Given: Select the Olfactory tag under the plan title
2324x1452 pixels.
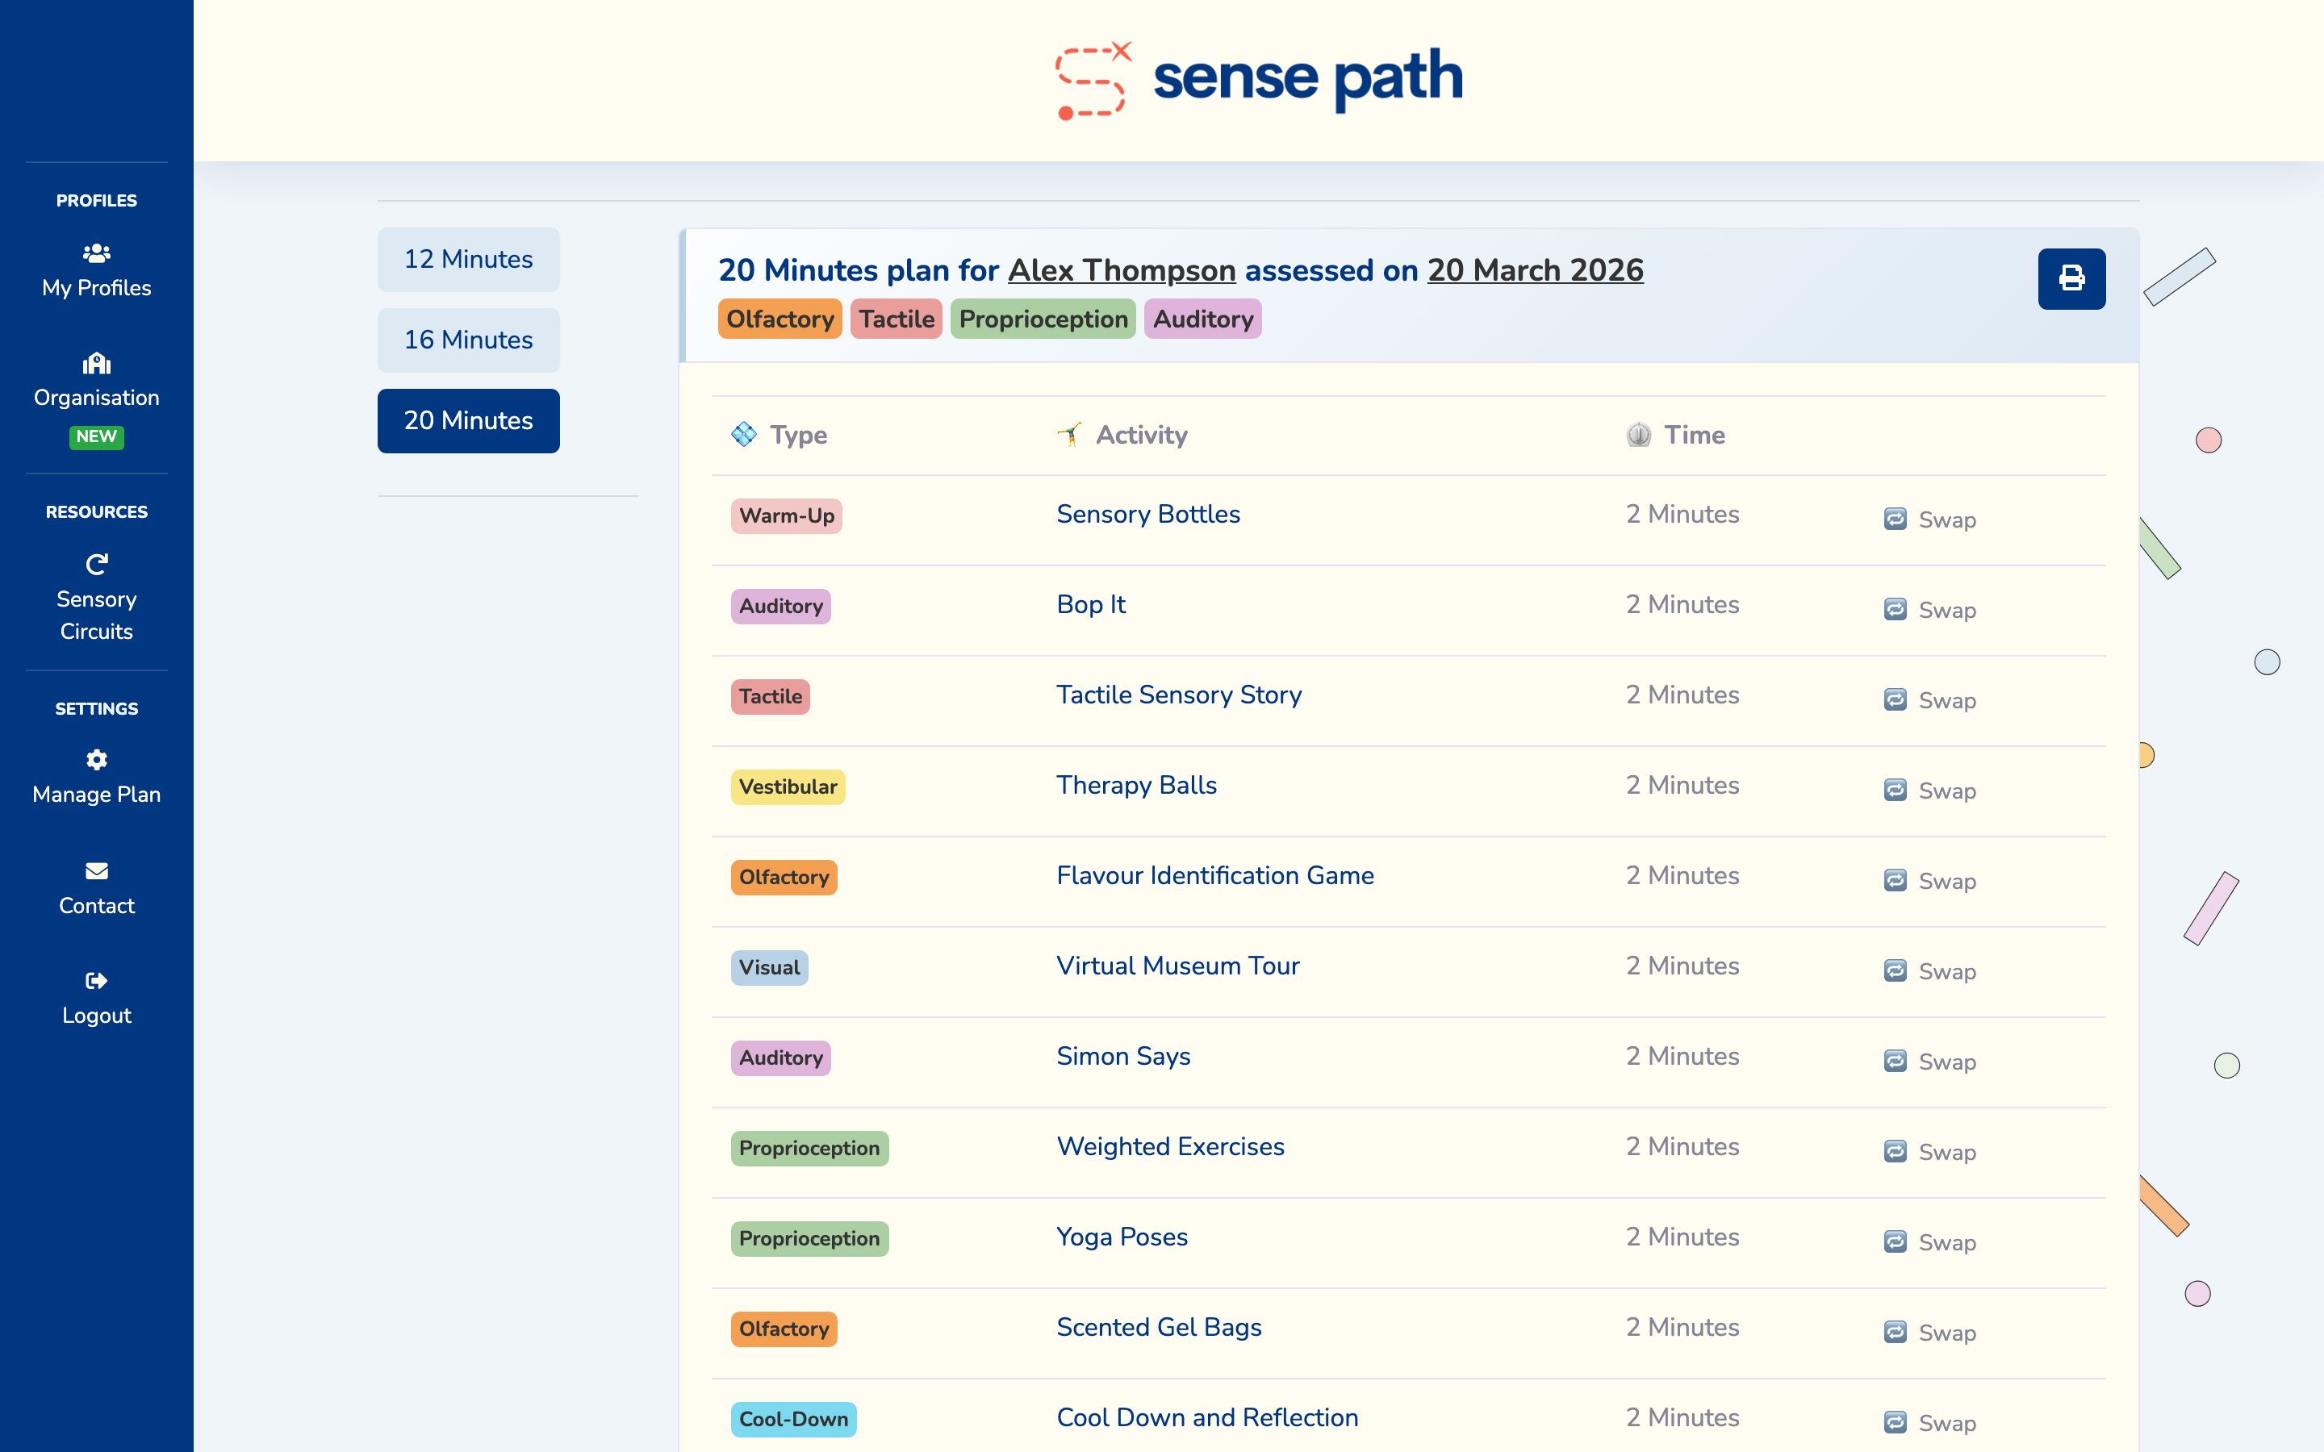Looking at the screenshot, I should pyautogui.click(x=780, y=318).
